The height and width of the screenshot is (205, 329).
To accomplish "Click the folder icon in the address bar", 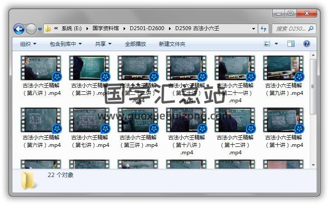I will click(48, 28).
